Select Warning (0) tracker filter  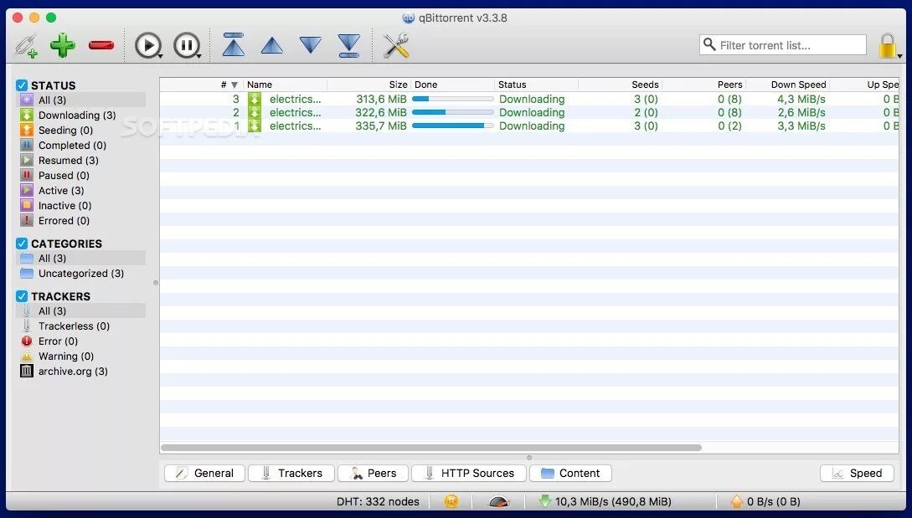click(x=81, y=356)
